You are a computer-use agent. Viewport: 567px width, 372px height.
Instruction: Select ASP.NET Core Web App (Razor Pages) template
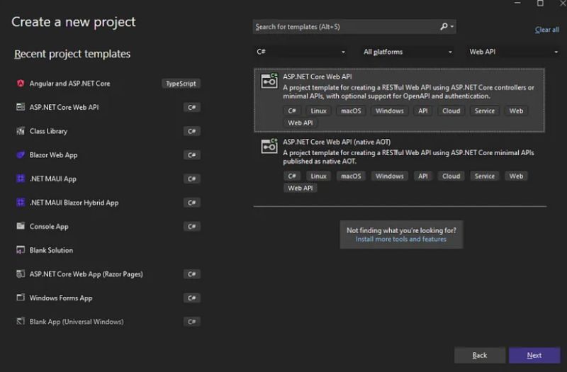coord(108,274)
